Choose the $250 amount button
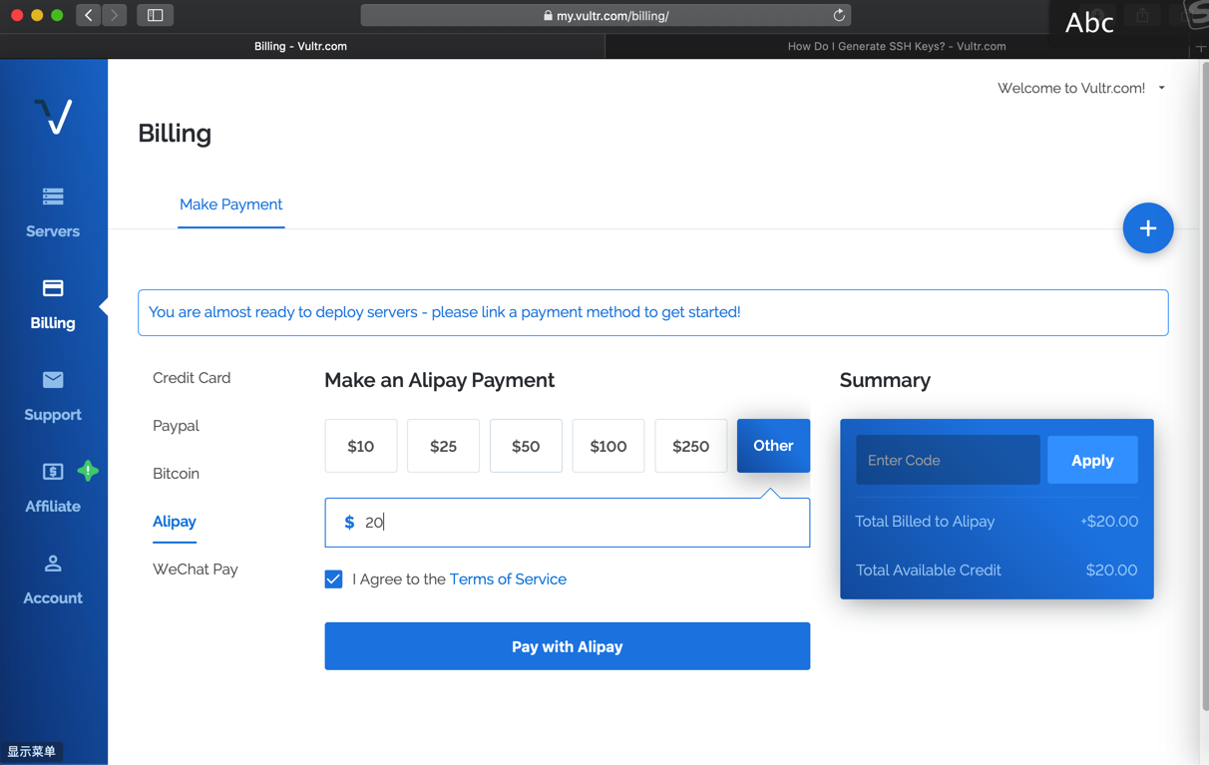The width and height of the screenshot is (1209, 765). click(690, 446)
